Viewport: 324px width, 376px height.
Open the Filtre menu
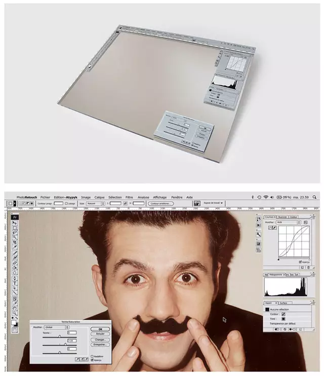[x=129, y=197]
